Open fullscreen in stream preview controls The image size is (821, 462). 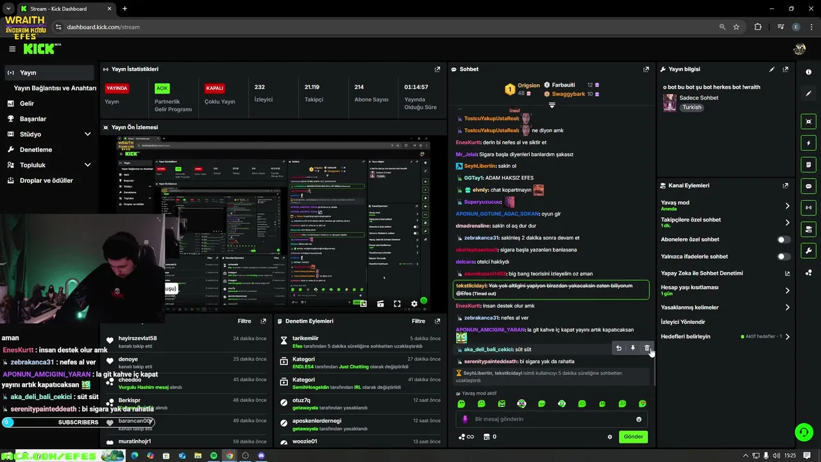(x=397, y=304)
